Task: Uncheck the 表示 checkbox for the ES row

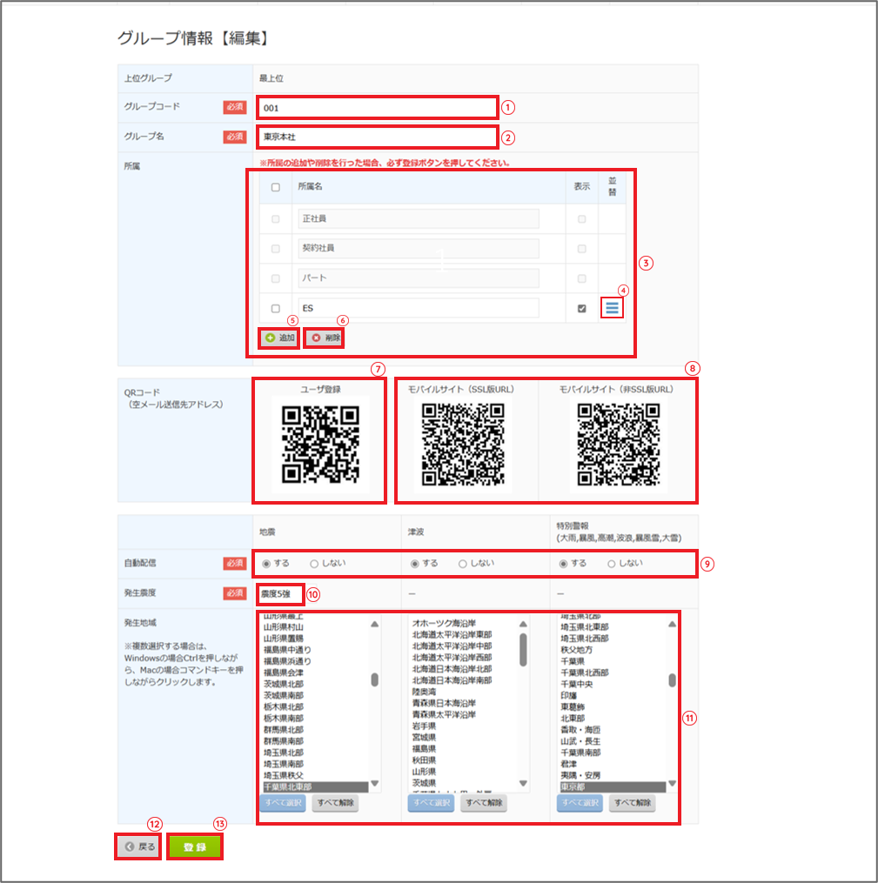Action: coord(582,309)
